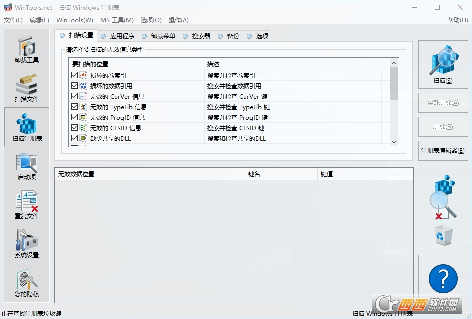Toggle 无效的 TypeLib 信息 checkbox
The image size is (472, 319).
point(74,107)
